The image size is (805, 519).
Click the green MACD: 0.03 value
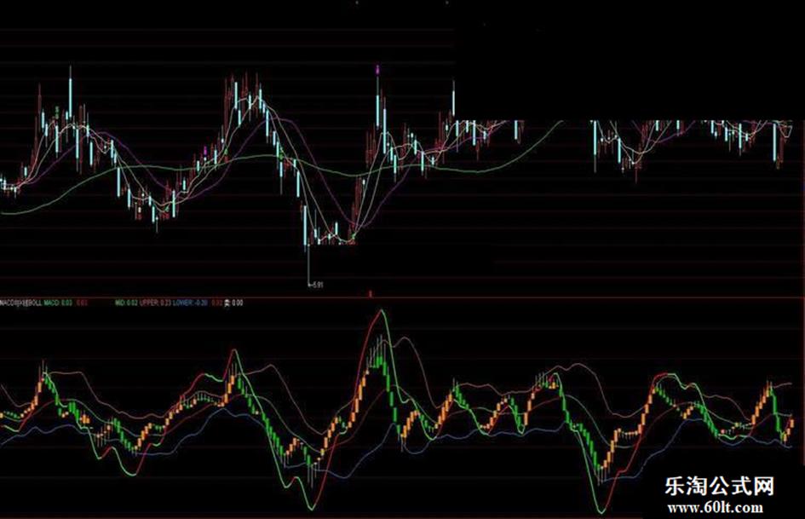(58, 303)
